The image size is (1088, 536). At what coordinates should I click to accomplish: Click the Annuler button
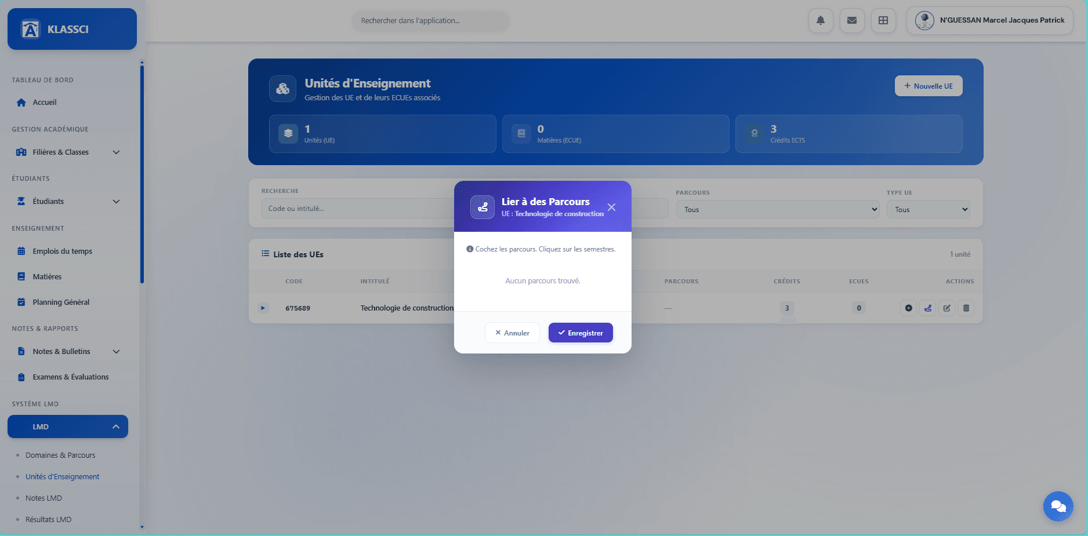click(x=512, y=333)
